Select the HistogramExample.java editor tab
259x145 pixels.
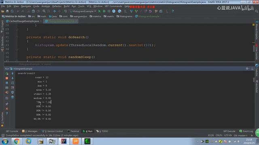click(61, 21)
